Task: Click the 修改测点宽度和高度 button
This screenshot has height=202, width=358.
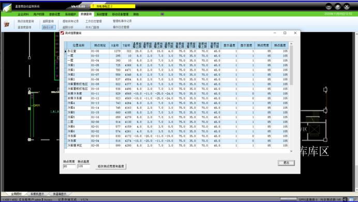Action: click(x=111, y=166)
